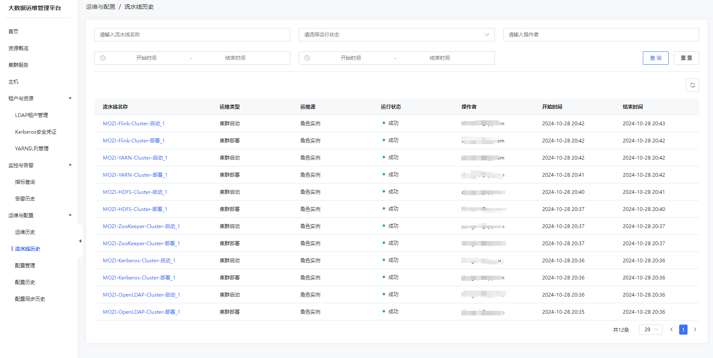Click page number 1 button
713x358 pixels.
683,330
